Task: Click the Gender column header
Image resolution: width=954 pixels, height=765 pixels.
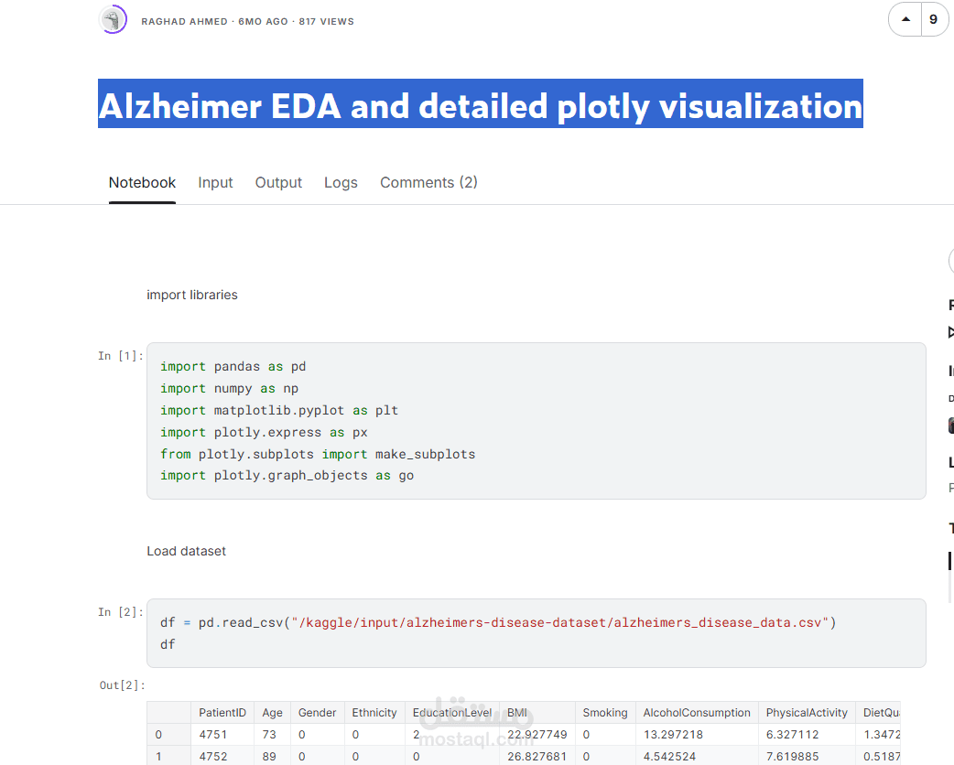Action: pyautogui.click(x=317, y=713)
